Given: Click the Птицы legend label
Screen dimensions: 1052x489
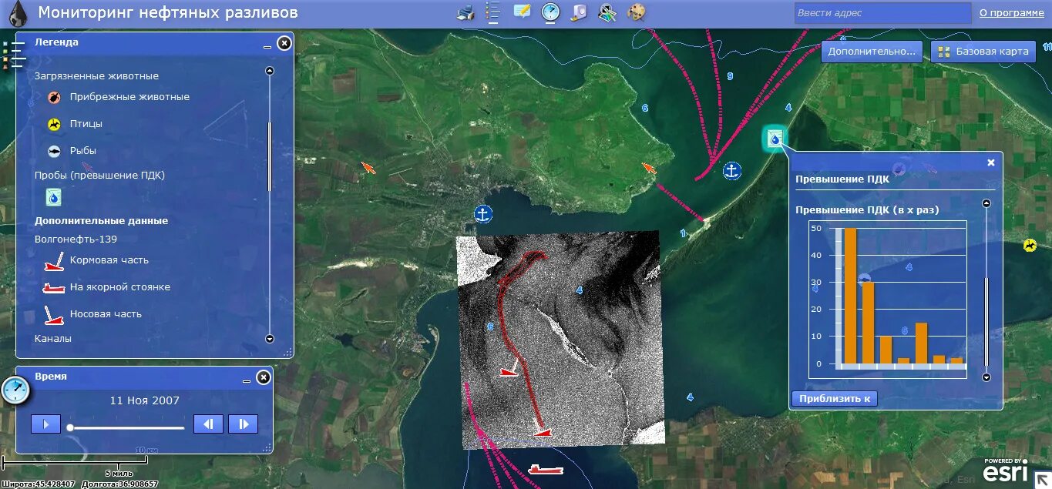Looking at the screenshot, I should click(x=86, y=124).
